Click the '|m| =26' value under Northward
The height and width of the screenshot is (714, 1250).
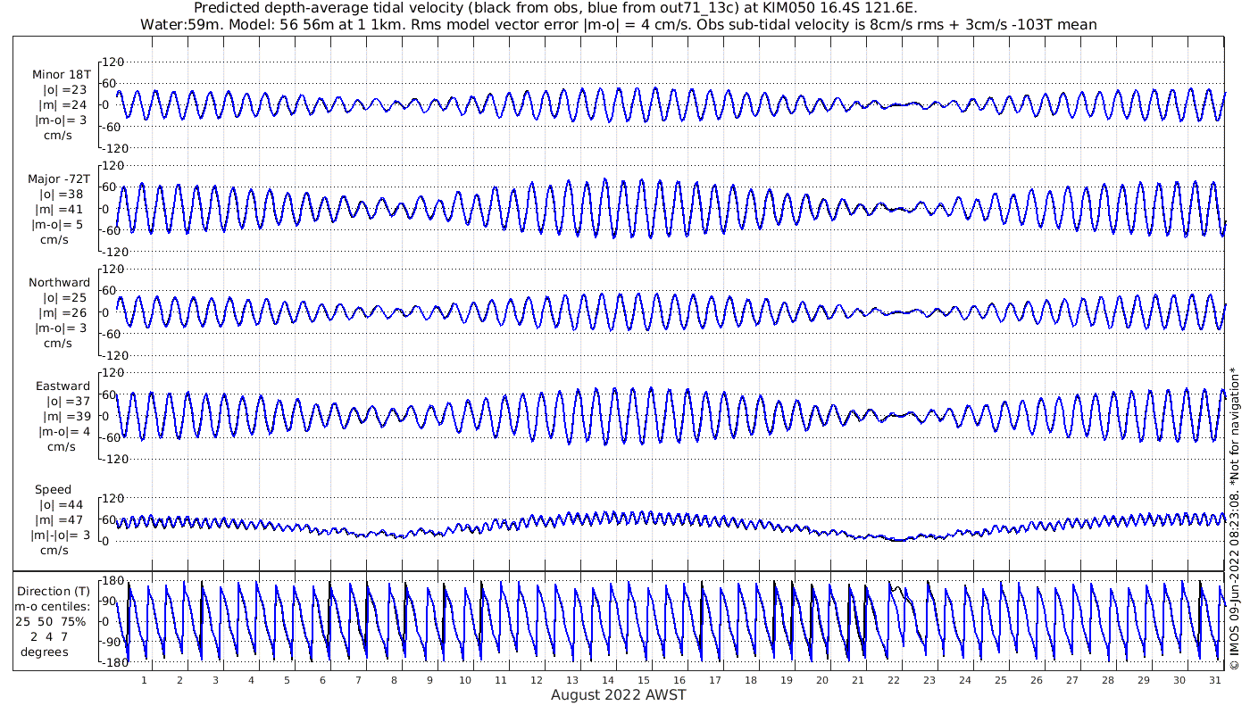pos(65,313)
